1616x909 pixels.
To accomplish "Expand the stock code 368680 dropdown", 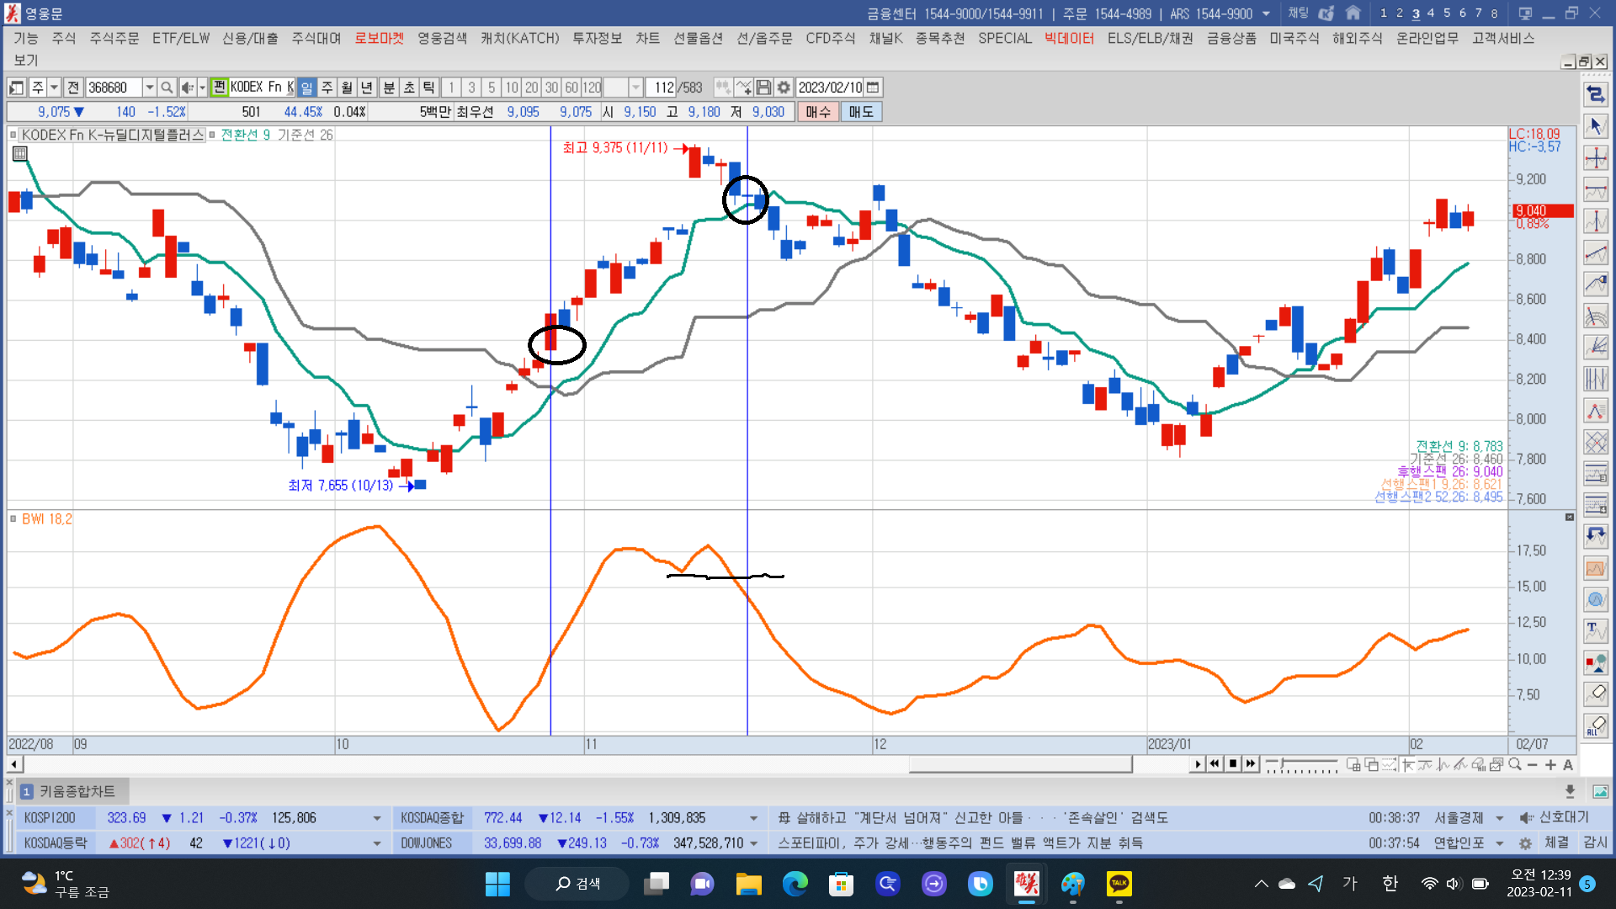I will (x=149, y=88).
